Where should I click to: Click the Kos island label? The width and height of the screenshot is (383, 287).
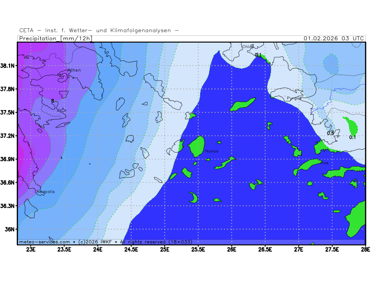click(325, 163)
